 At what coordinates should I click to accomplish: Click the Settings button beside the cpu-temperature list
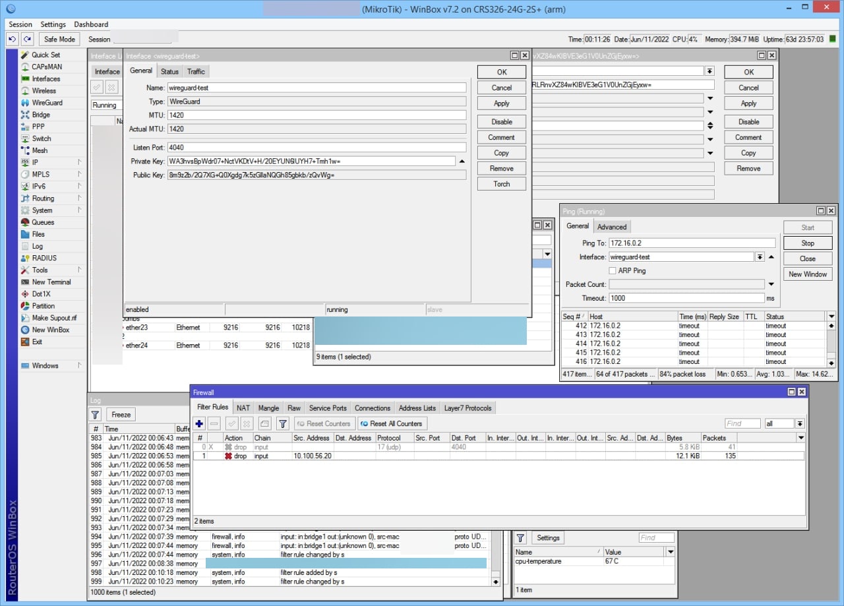coord(548,537)
